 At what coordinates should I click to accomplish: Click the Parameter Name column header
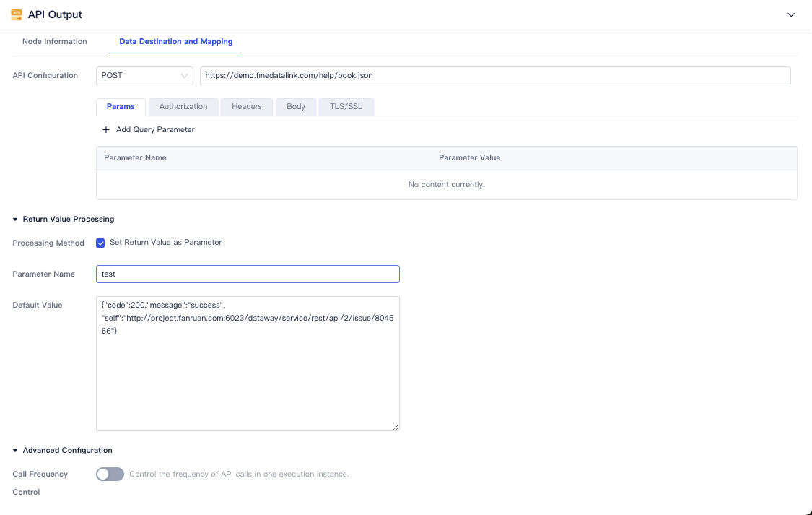click(135, 157)
